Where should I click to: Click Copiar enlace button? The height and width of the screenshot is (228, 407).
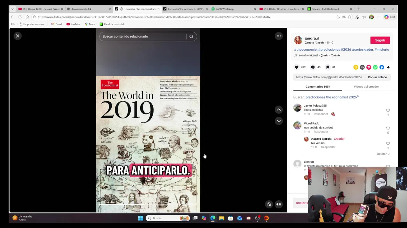coord(377,77)
